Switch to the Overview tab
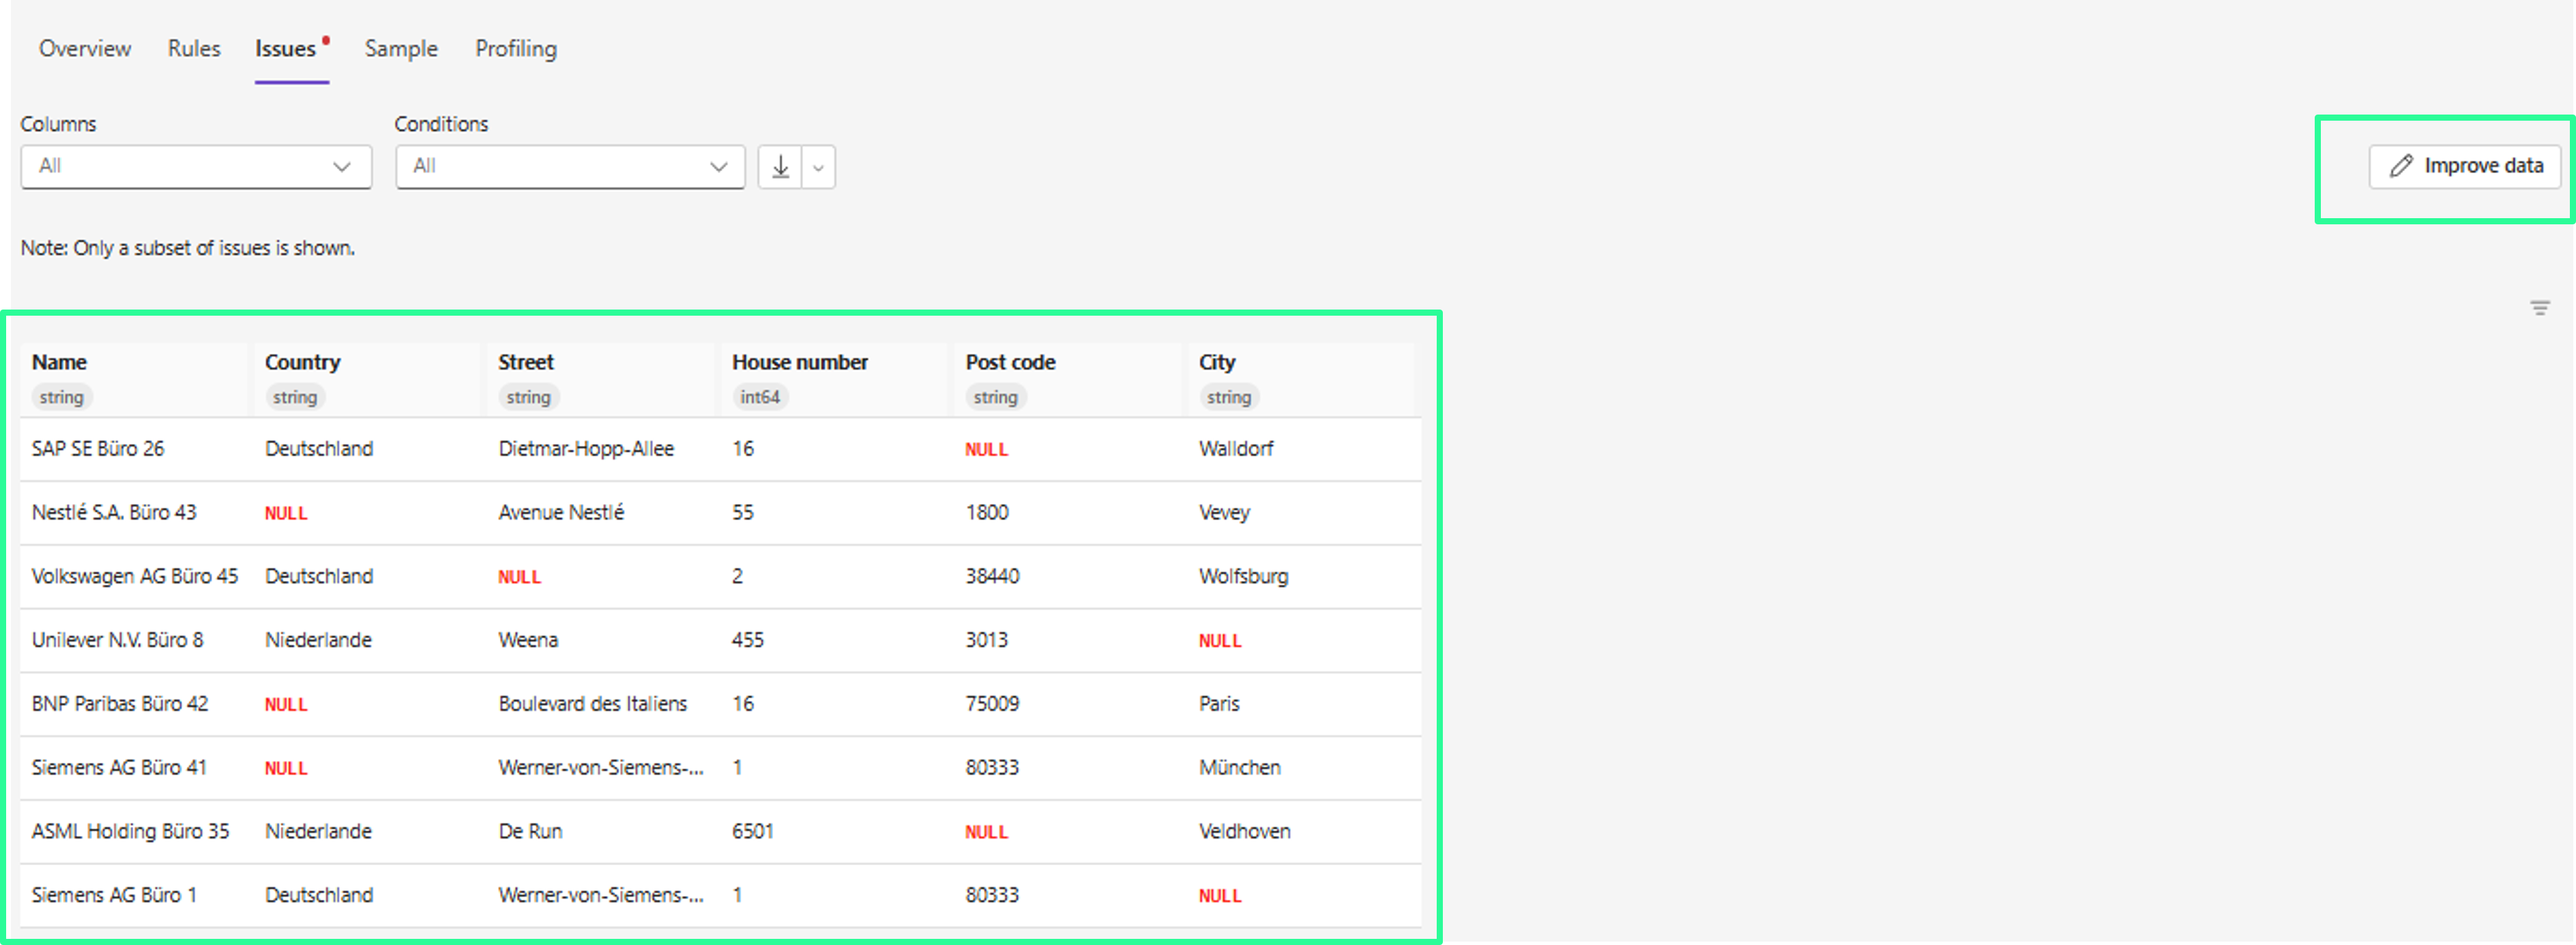The width and height of the screenshot is (2576, 945). coord(85,49)
